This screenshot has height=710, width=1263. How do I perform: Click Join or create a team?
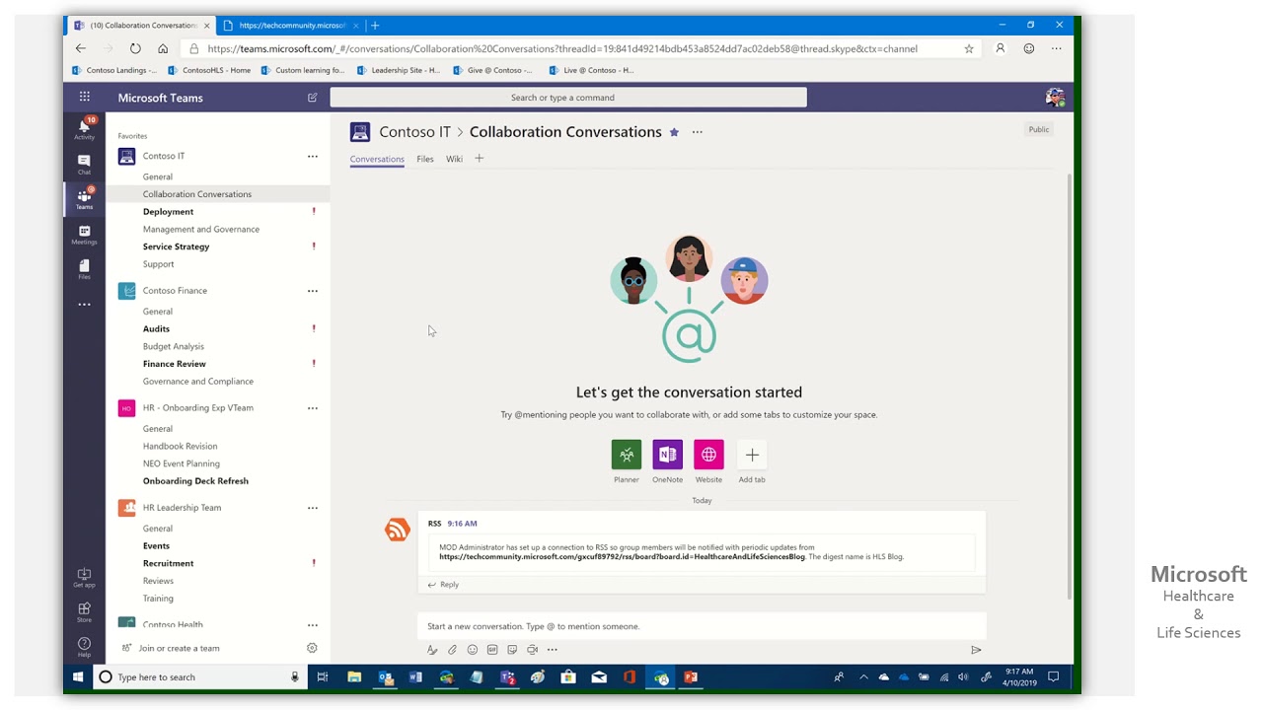pos(179,648)
